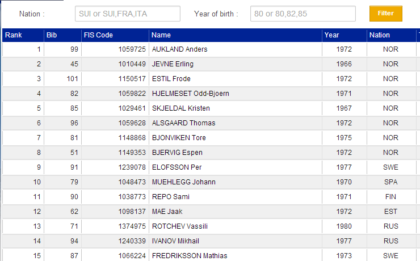Sort by the Name column header

coord(161,35)
